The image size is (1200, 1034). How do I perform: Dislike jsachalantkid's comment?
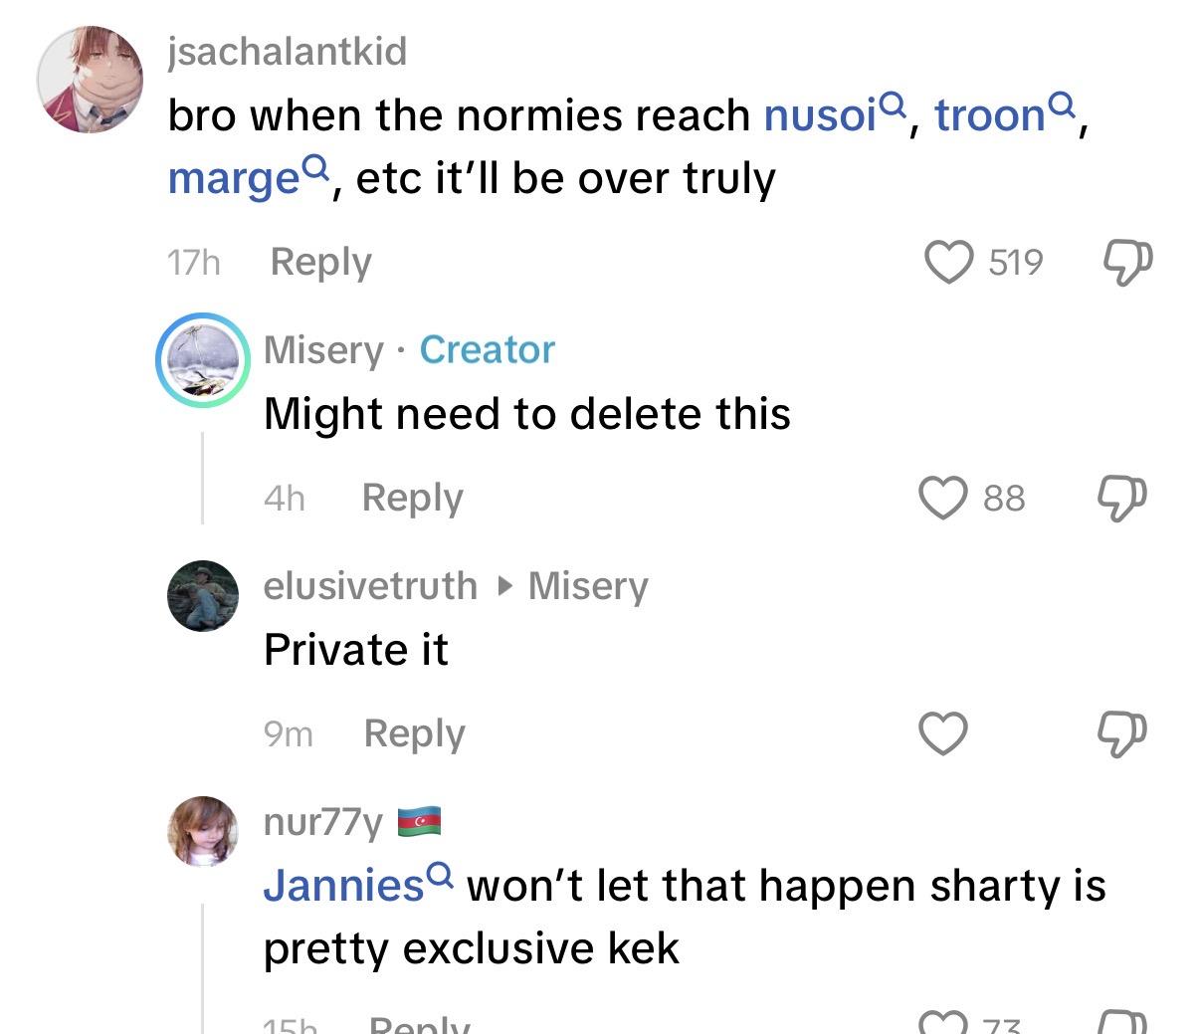(x=1128, y=263)
